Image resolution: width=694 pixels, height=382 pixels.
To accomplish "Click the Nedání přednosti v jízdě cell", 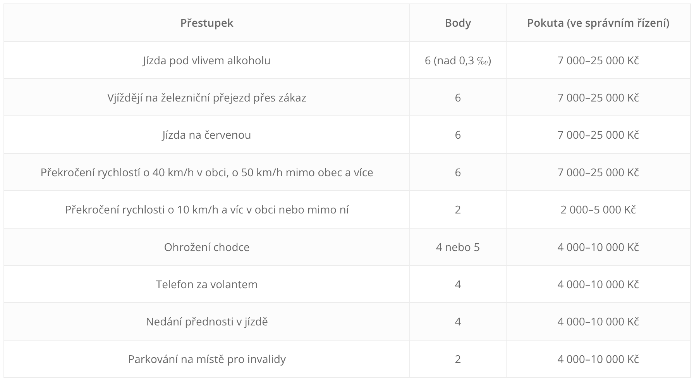I will (207, 322).
